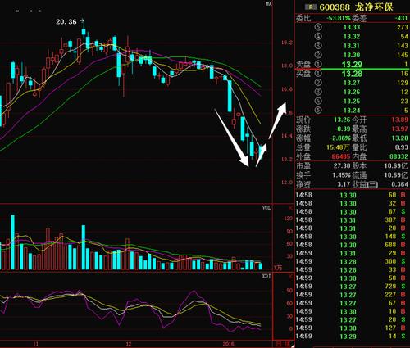Close the VOL indicator panel
The width and height of the screenshot is (410, 348).
coord(290,208)
